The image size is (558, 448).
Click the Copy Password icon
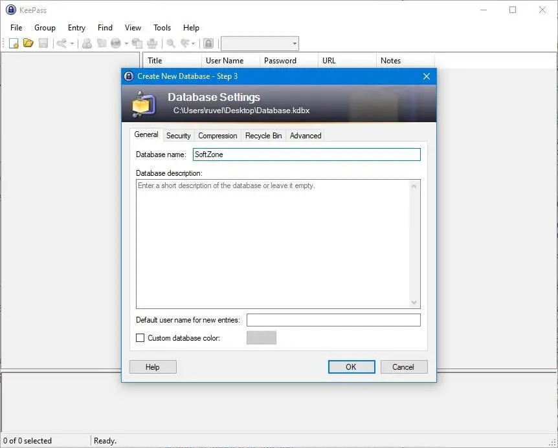[x=102, y=43]
